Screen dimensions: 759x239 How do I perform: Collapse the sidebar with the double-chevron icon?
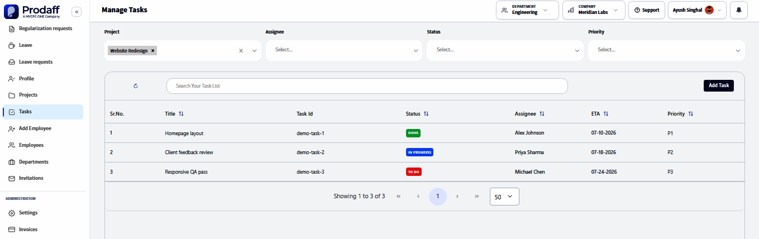coord(77,11)
